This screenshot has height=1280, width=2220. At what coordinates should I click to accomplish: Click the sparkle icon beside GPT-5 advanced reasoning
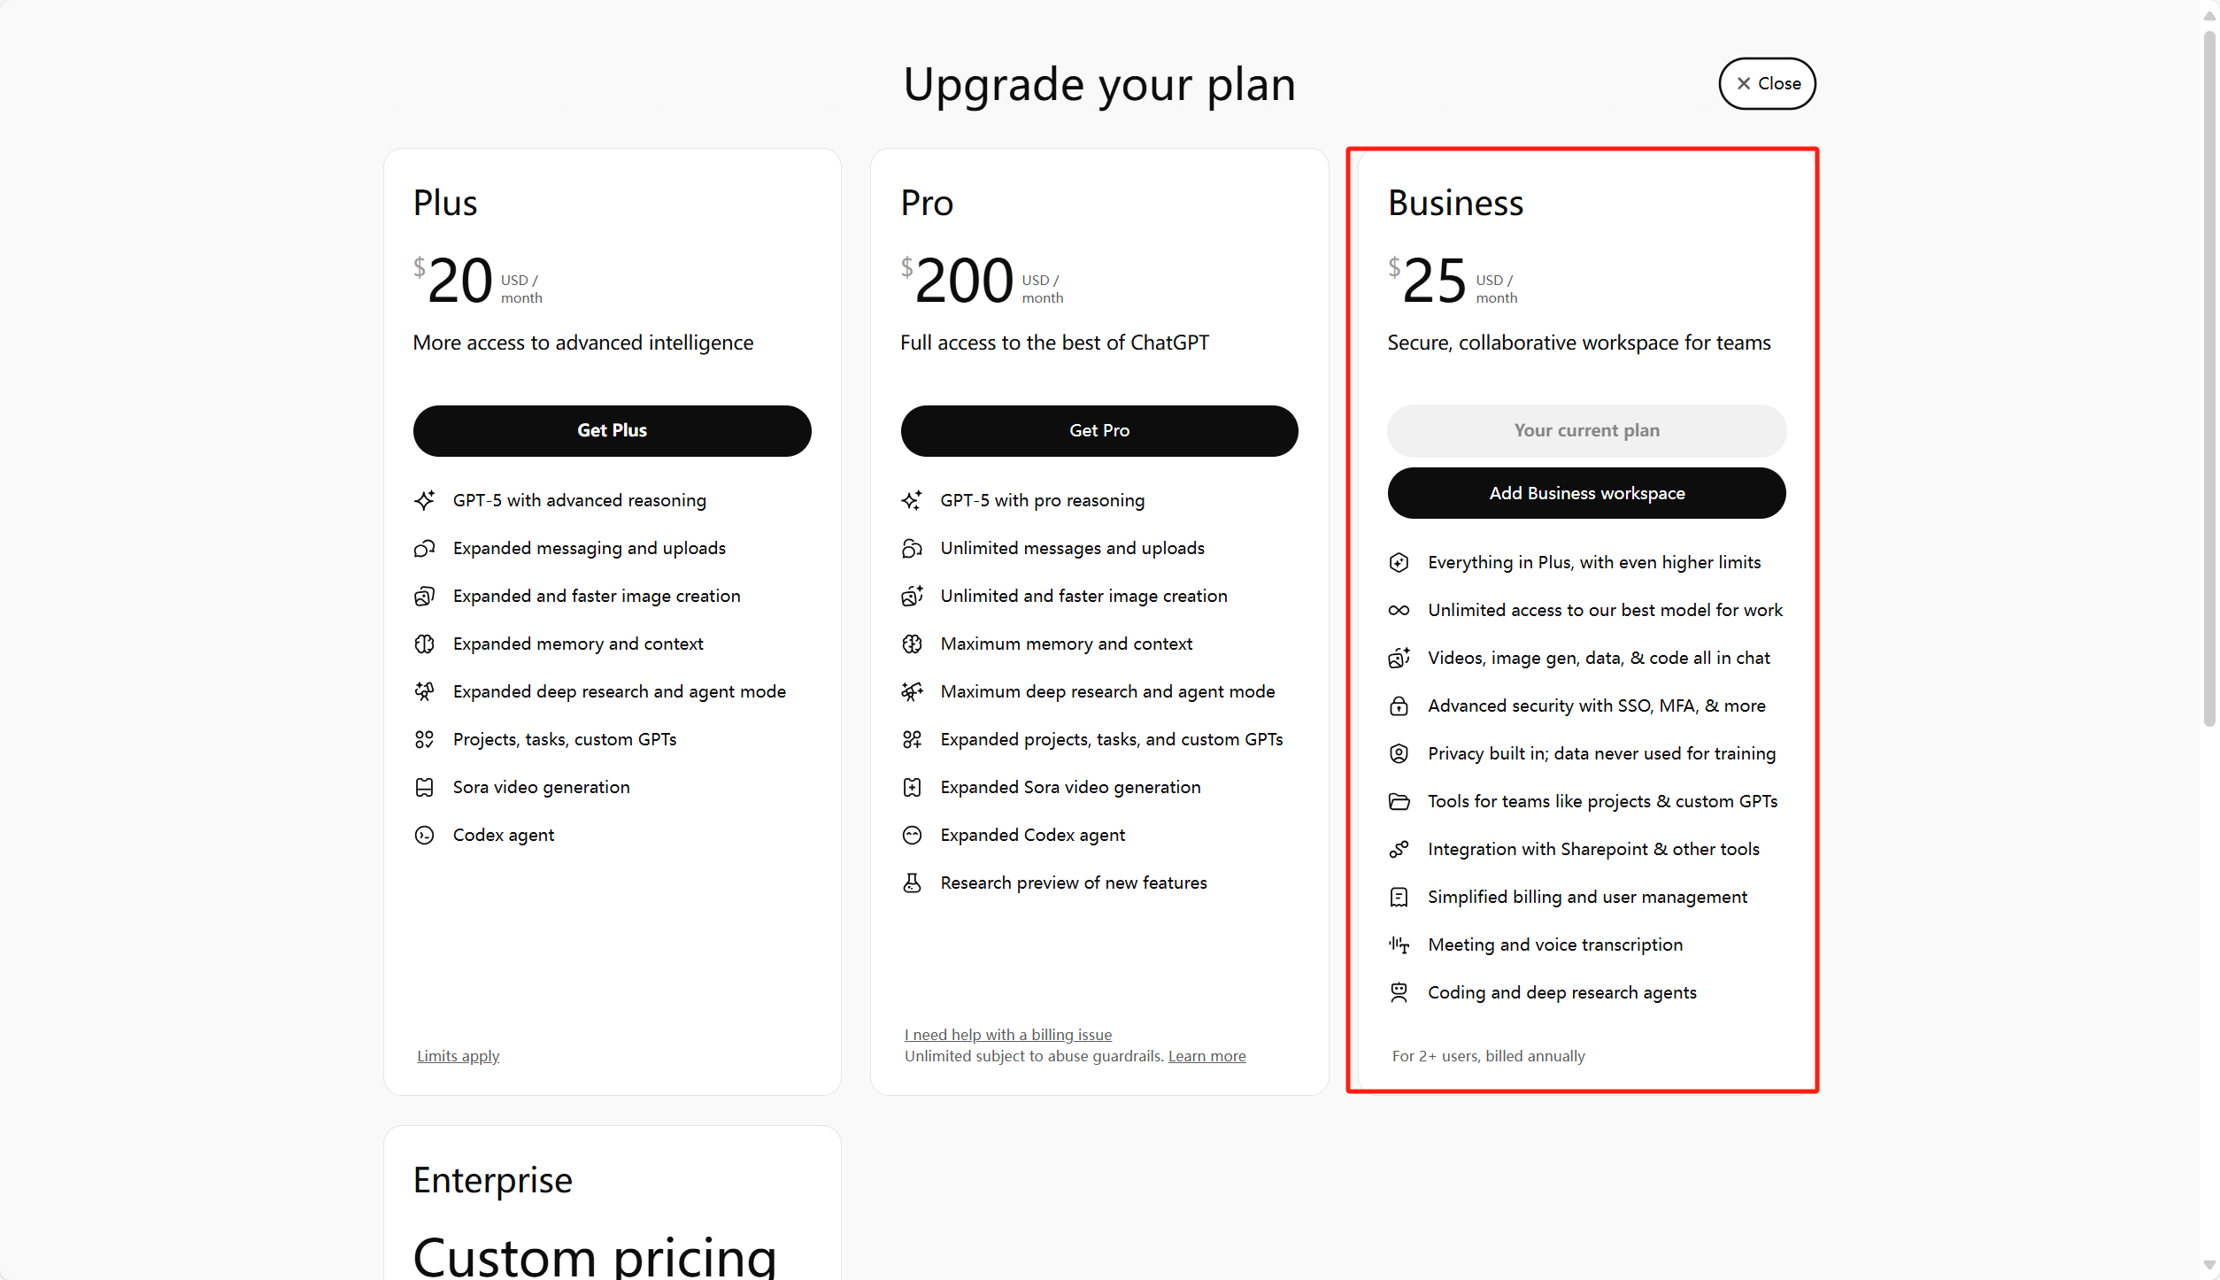(425, 500)
